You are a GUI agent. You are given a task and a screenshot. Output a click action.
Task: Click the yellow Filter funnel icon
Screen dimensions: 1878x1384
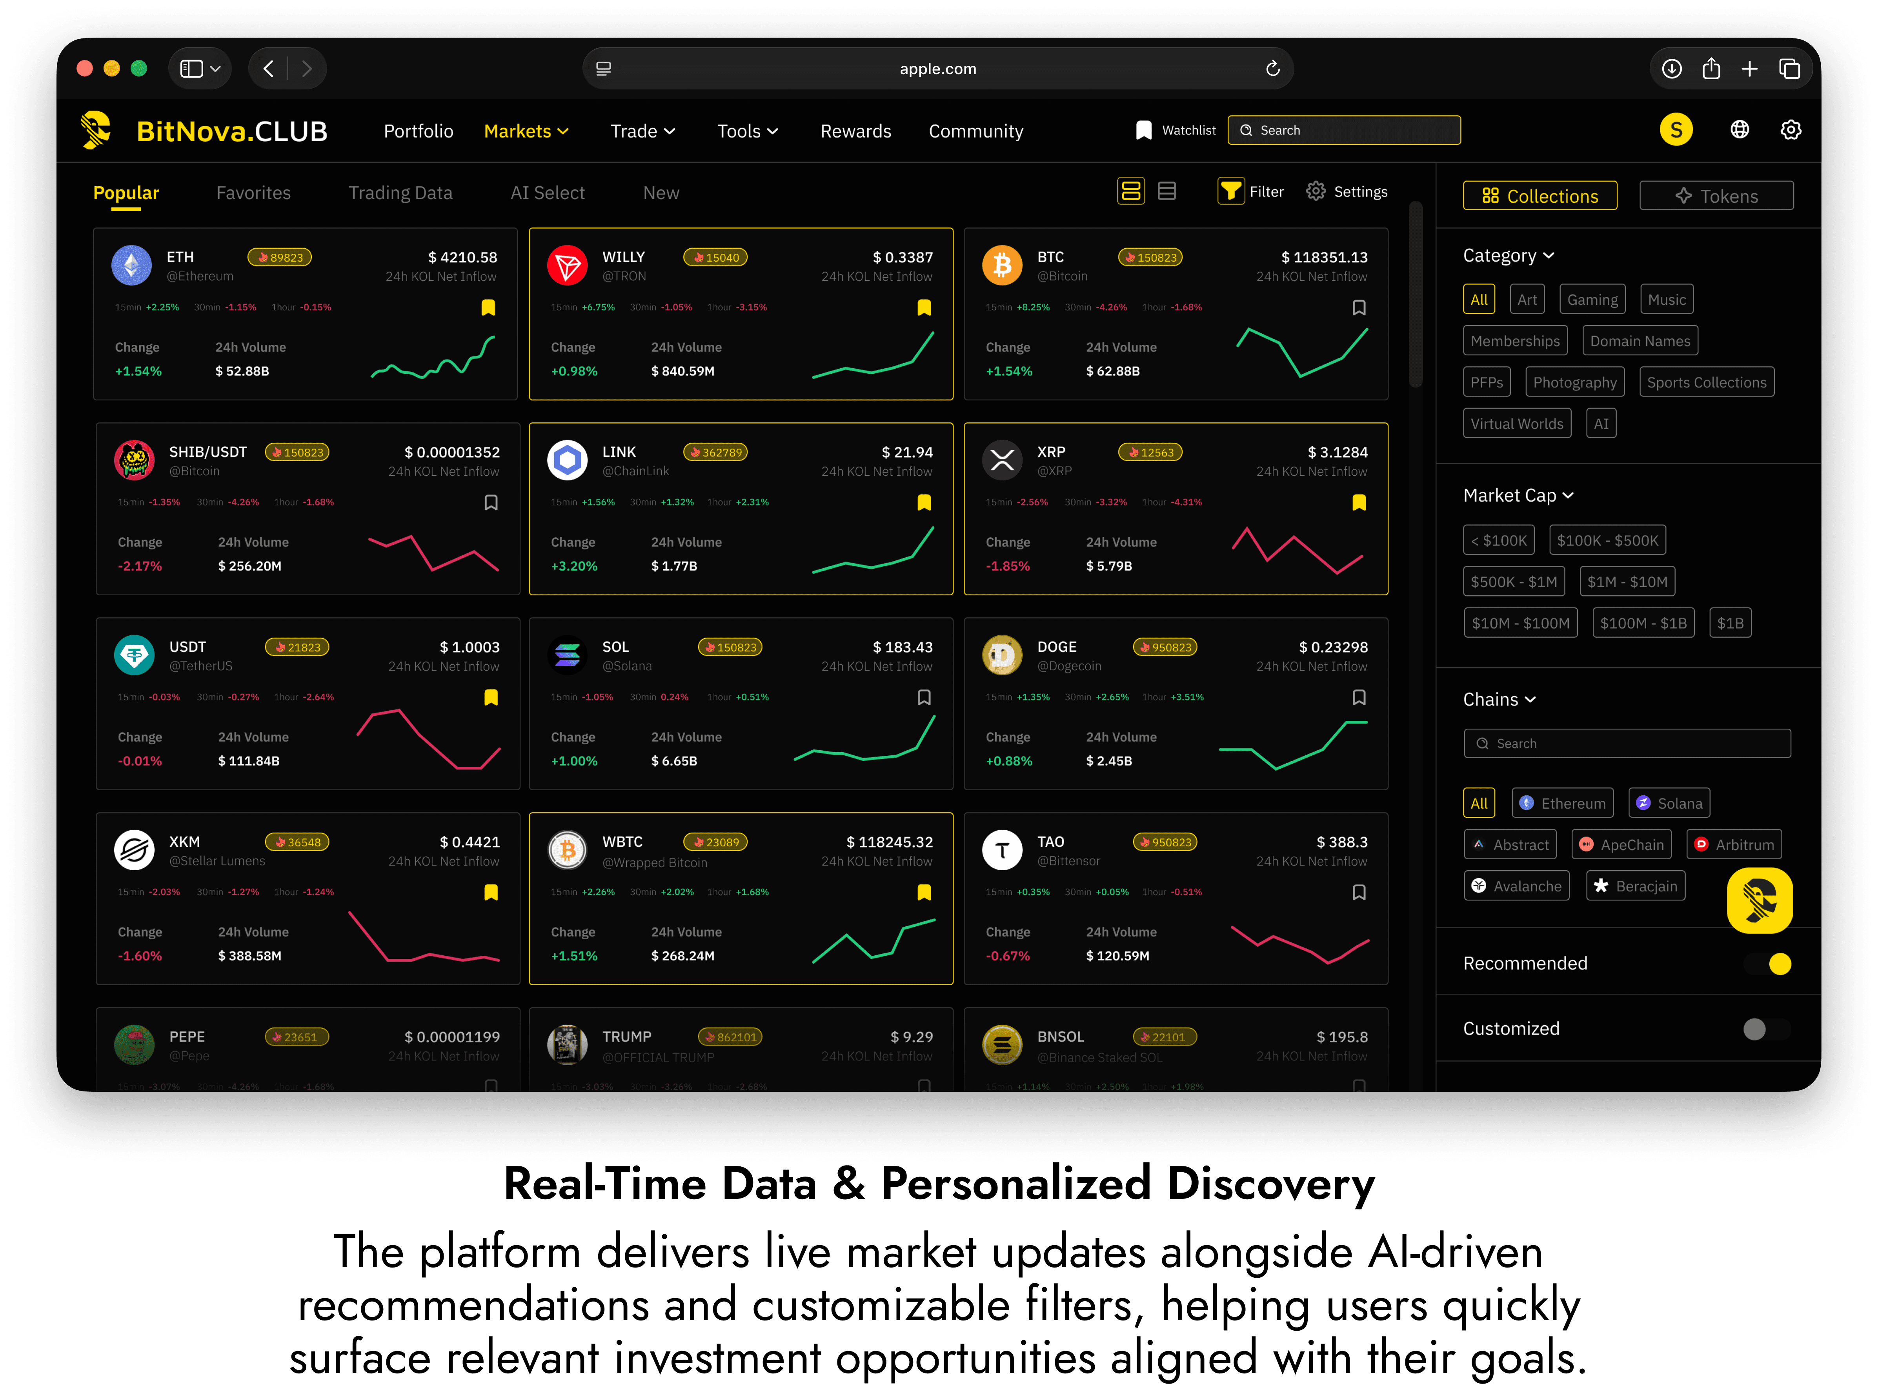coord(1230,192)
